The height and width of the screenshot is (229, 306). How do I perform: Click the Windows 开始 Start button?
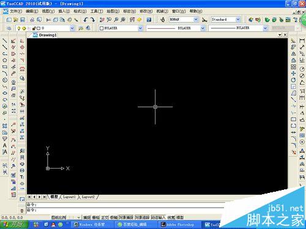point(14,225)
